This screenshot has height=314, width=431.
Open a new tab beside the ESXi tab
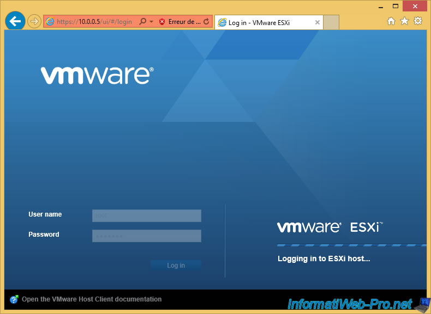coord(331,22)
